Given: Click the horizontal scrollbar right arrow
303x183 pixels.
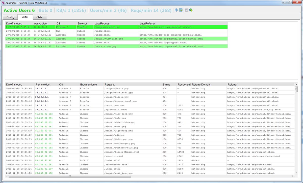Looking at the screenshot, I should (x=293, y=176).
